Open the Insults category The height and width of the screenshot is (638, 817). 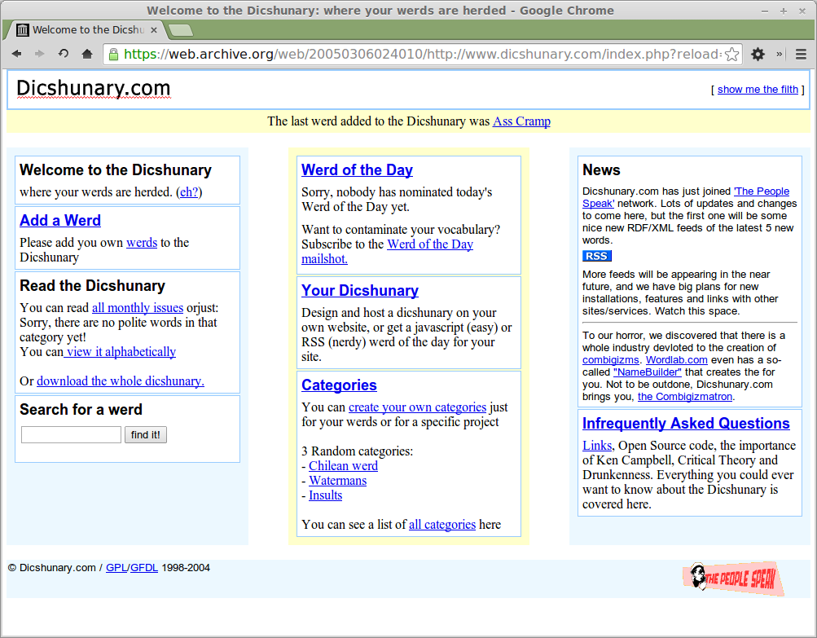pos(326,495)
